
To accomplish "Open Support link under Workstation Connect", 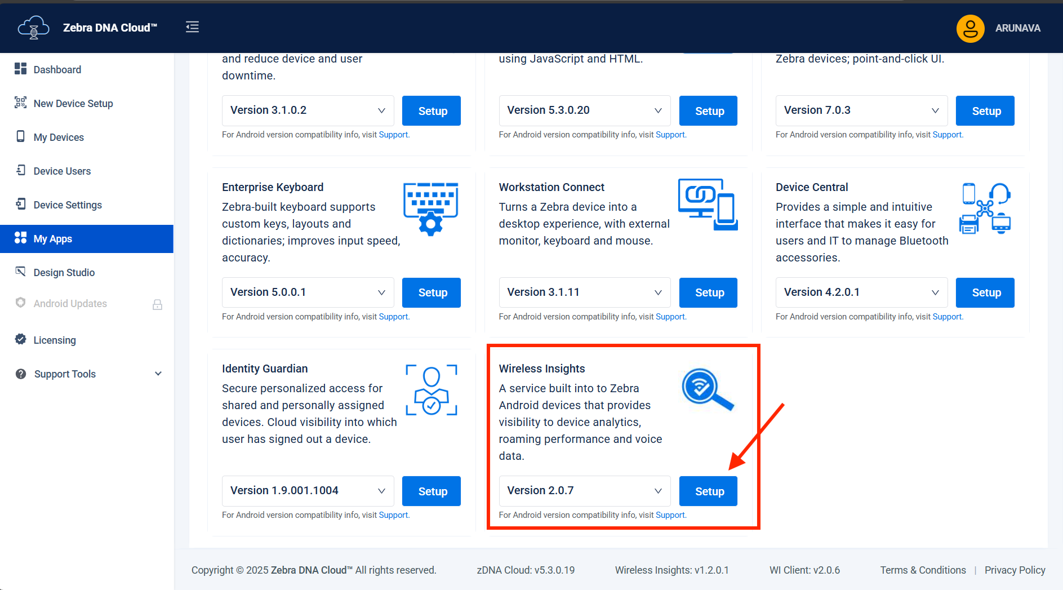I will [670, 317].
